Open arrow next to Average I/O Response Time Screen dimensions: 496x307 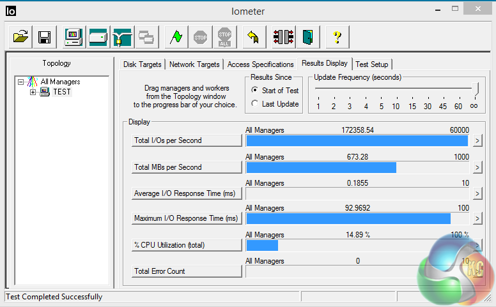click(477, 193)
